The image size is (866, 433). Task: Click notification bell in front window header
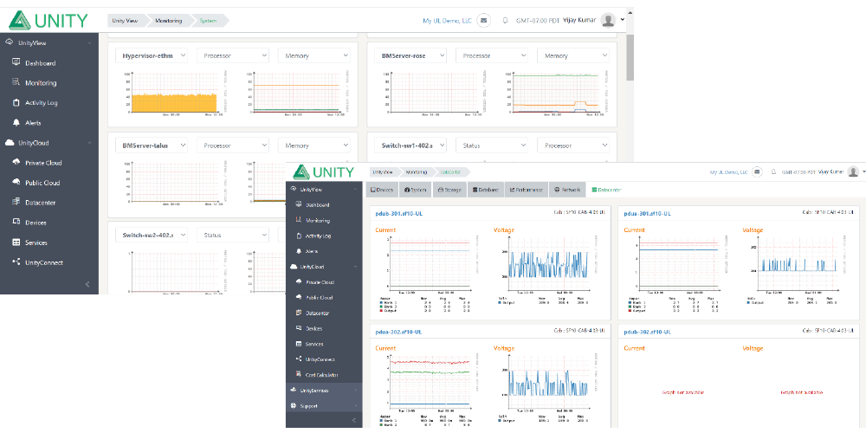pyautogui.click(x=773, y=171)
